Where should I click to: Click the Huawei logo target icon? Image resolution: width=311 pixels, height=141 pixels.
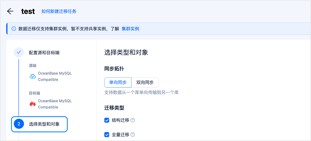33,104
